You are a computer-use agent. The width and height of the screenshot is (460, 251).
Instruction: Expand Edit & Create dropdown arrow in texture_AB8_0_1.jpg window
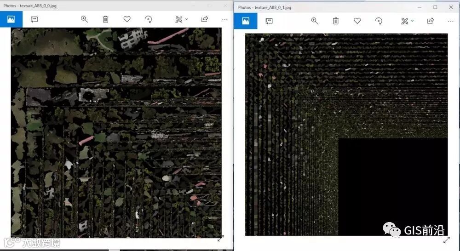coord(412,21)
